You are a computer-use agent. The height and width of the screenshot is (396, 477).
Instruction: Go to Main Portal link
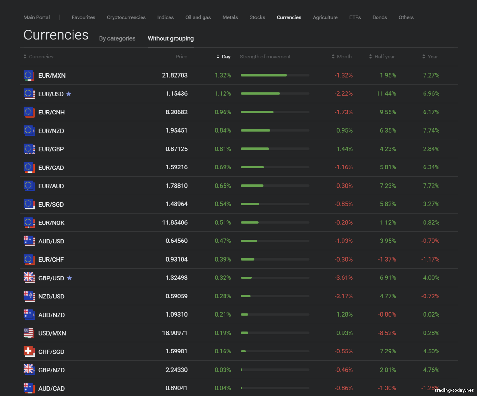(37, 17)
